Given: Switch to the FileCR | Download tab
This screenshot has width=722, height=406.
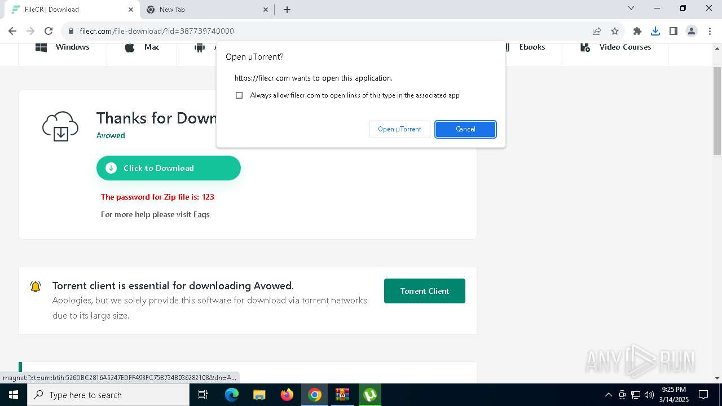Looking at the screenshot, I should coord(71,9).
